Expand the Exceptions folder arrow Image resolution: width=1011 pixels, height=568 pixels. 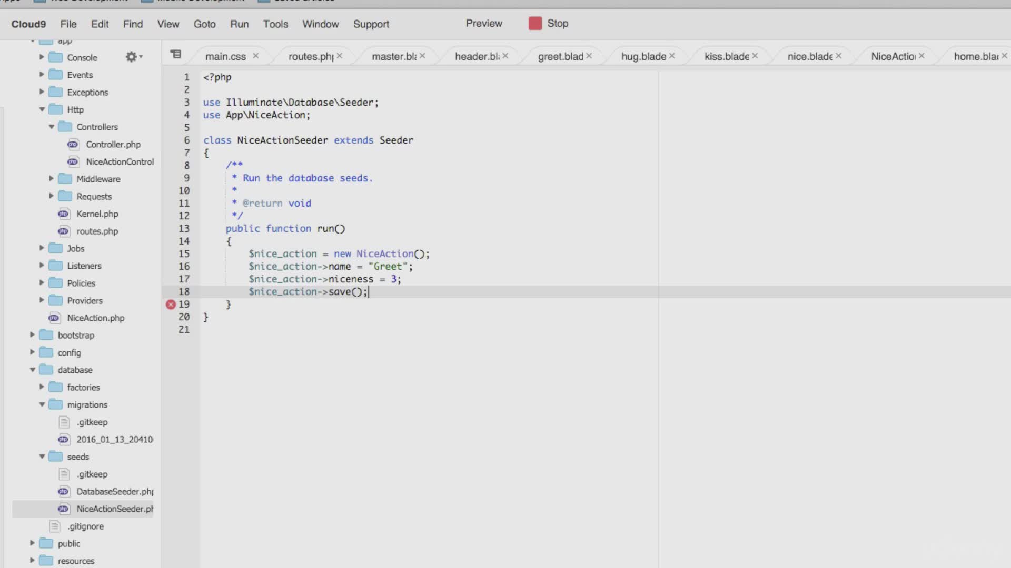(42, 92)
